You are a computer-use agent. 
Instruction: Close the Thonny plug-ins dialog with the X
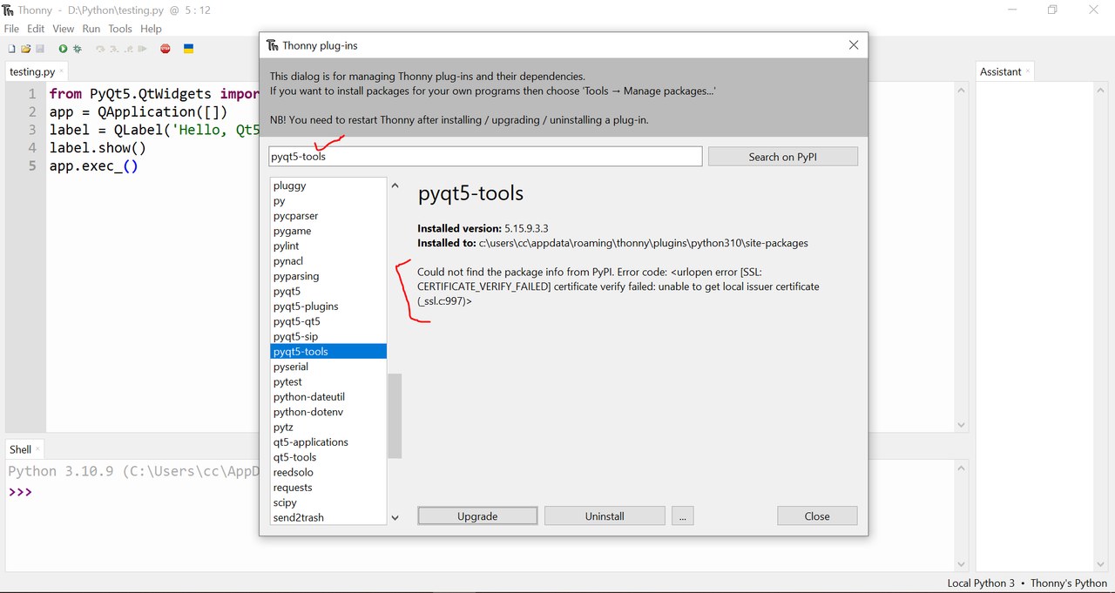pos(854,45)
